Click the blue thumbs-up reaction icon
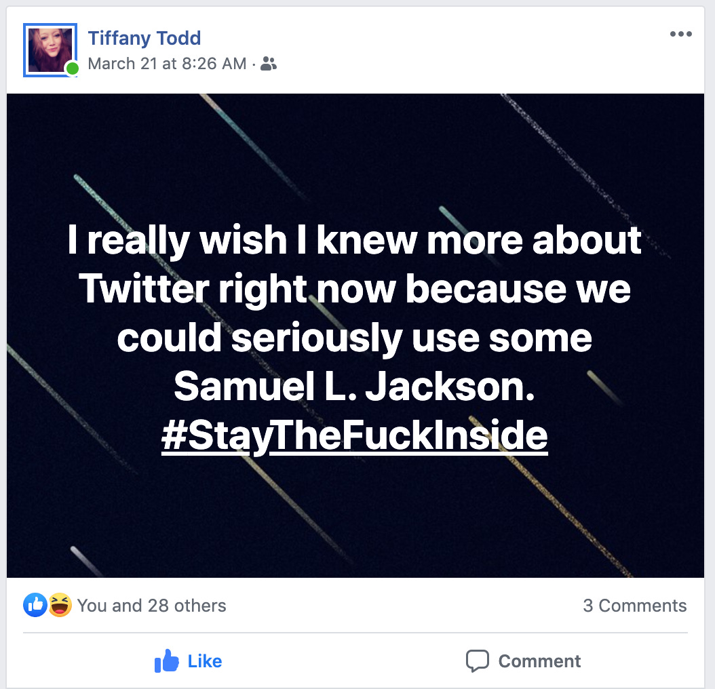The width and height of the screenshot is (715, 689). pyautogui.click(x=35, y=604)
